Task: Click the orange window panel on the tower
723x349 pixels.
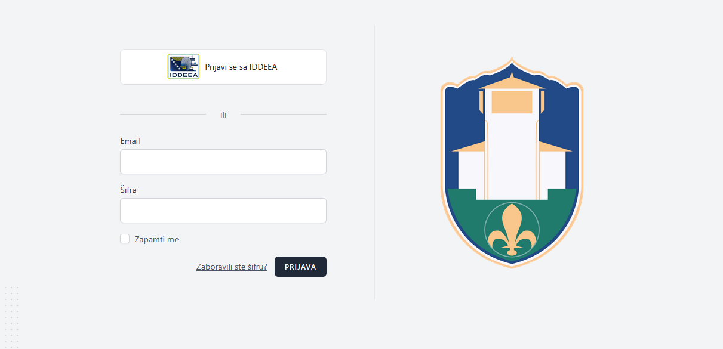Action: pos(512,102)
